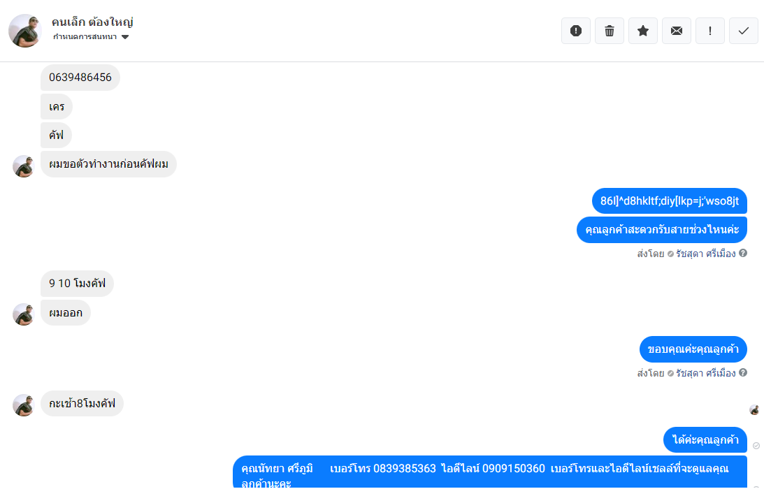The height and width of the screenshot is (496, 764).
Task: Click sender name รัชสุดา ศรีเมือง under first reply
Action: [705, 254]
